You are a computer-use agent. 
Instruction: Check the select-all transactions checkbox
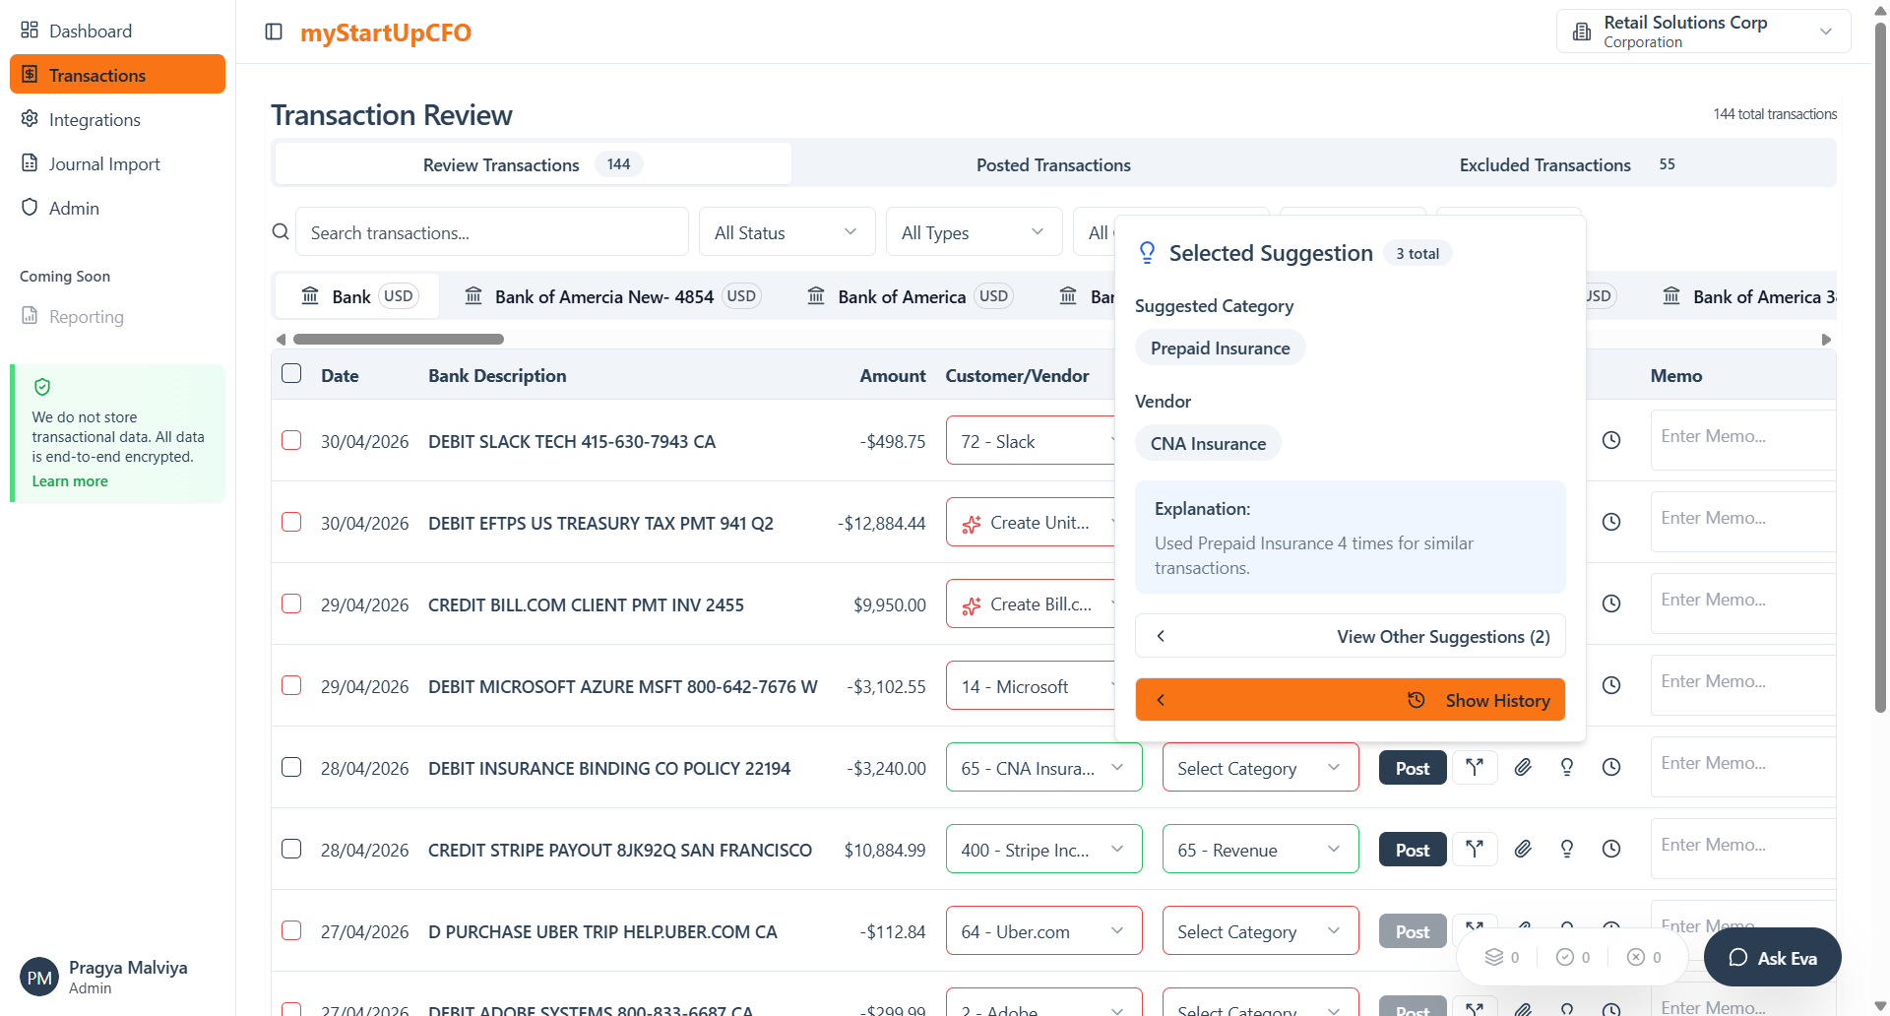291,374
